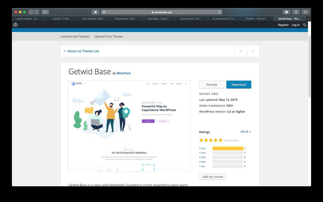
Task: Click the Add my review button
Action: (213, 177)
